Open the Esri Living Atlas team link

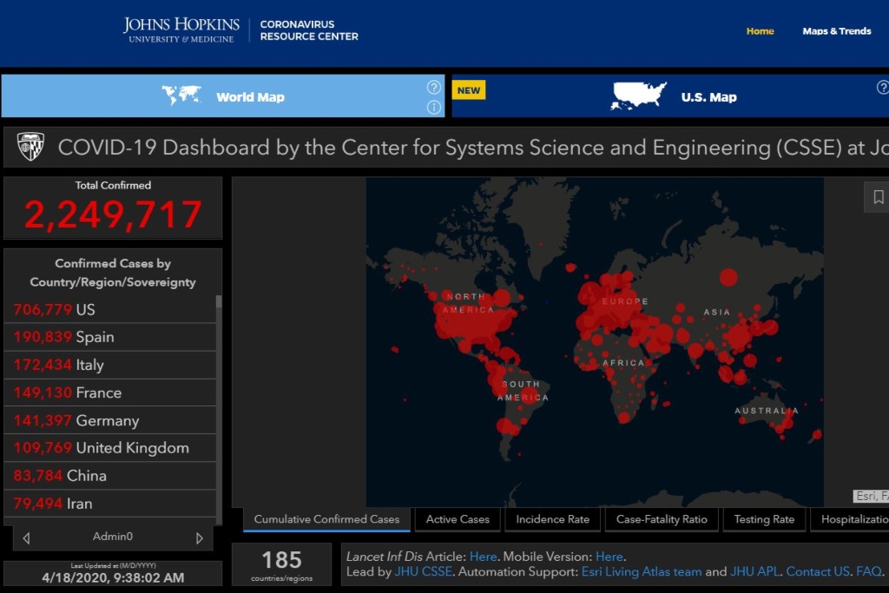[x=642, y=571]
